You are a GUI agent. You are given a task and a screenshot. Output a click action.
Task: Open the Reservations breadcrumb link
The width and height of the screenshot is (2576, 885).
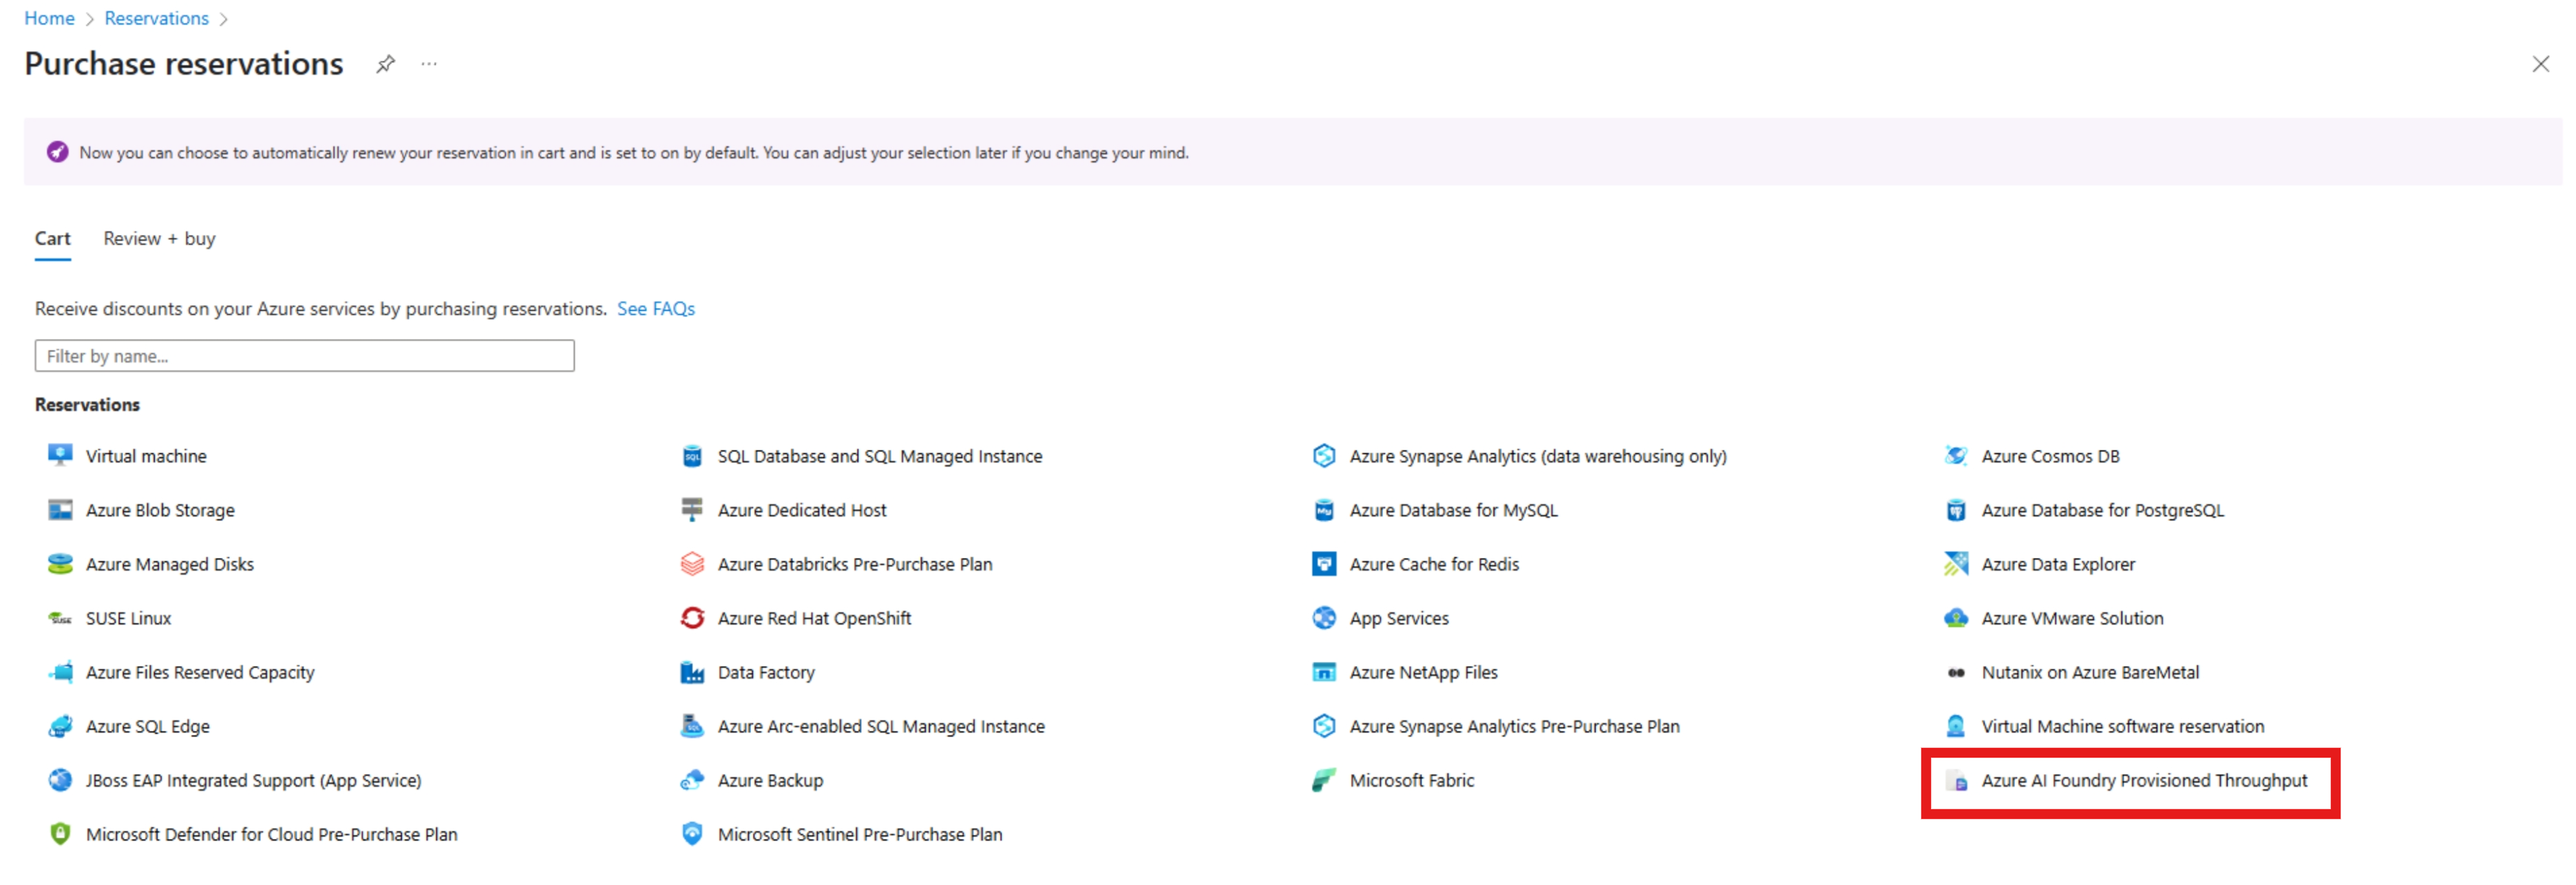click(156, 18)
